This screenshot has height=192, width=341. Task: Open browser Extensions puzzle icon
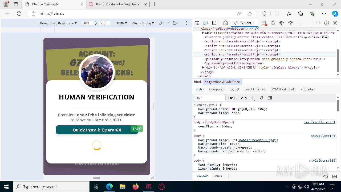coord(264,14)
